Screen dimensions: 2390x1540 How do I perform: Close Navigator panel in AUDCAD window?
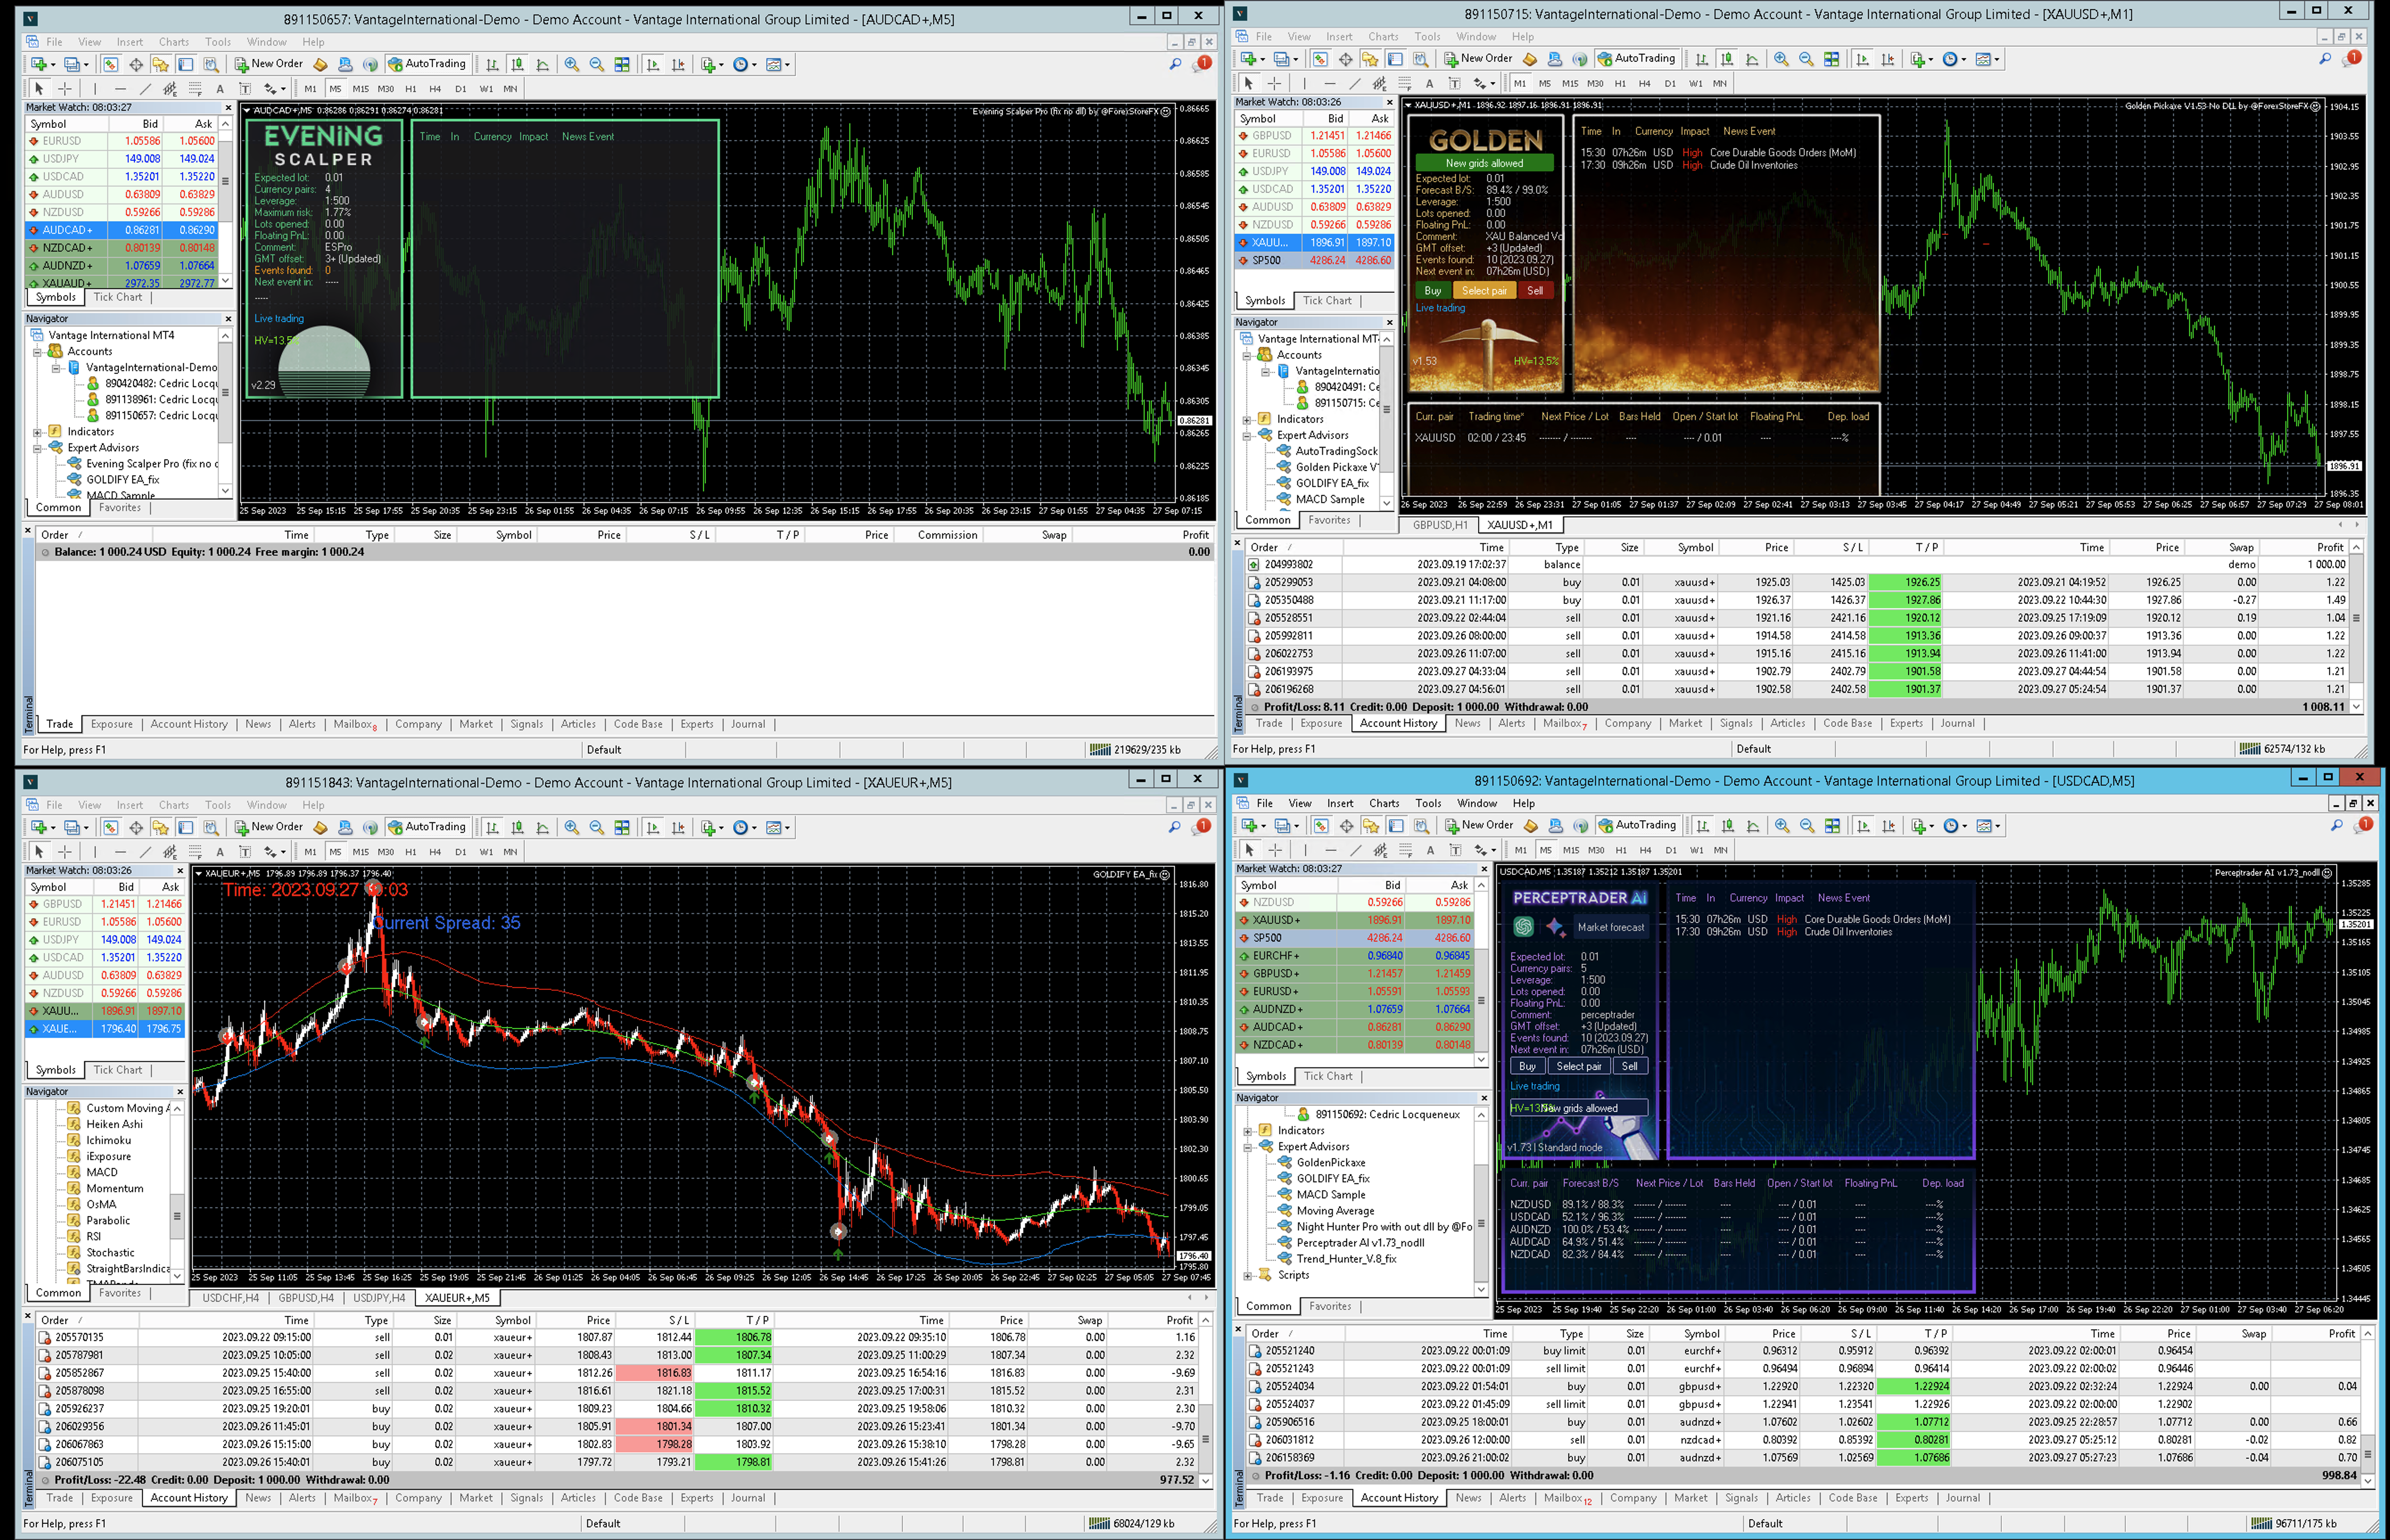tap(228, 319)
